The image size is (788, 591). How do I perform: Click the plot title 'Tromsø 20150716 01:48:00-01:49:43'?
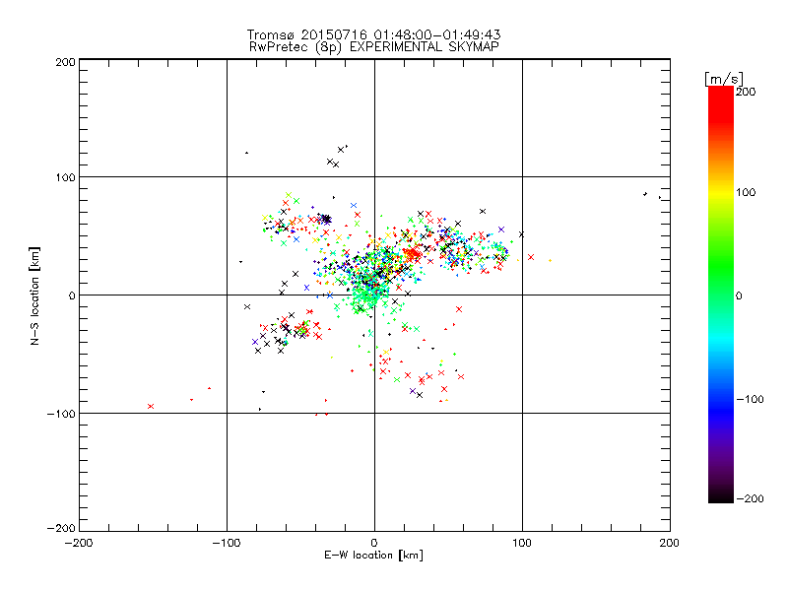point(373,34)
